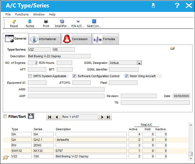This screenshot has height=164, width=195.
Task: Click the AMM input field
Action: pos(66,89)
